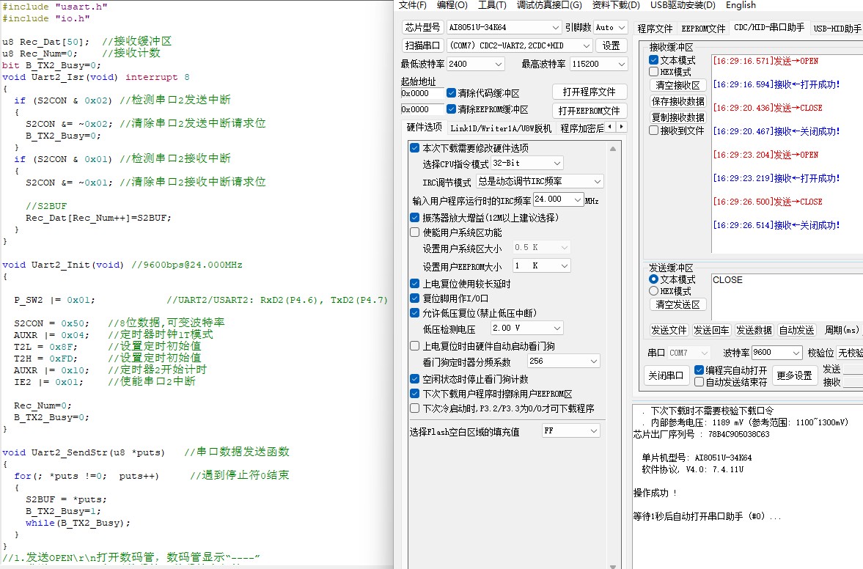
Task: Select the CDC/HID-串口助手 tab
Action: (769, 28)
